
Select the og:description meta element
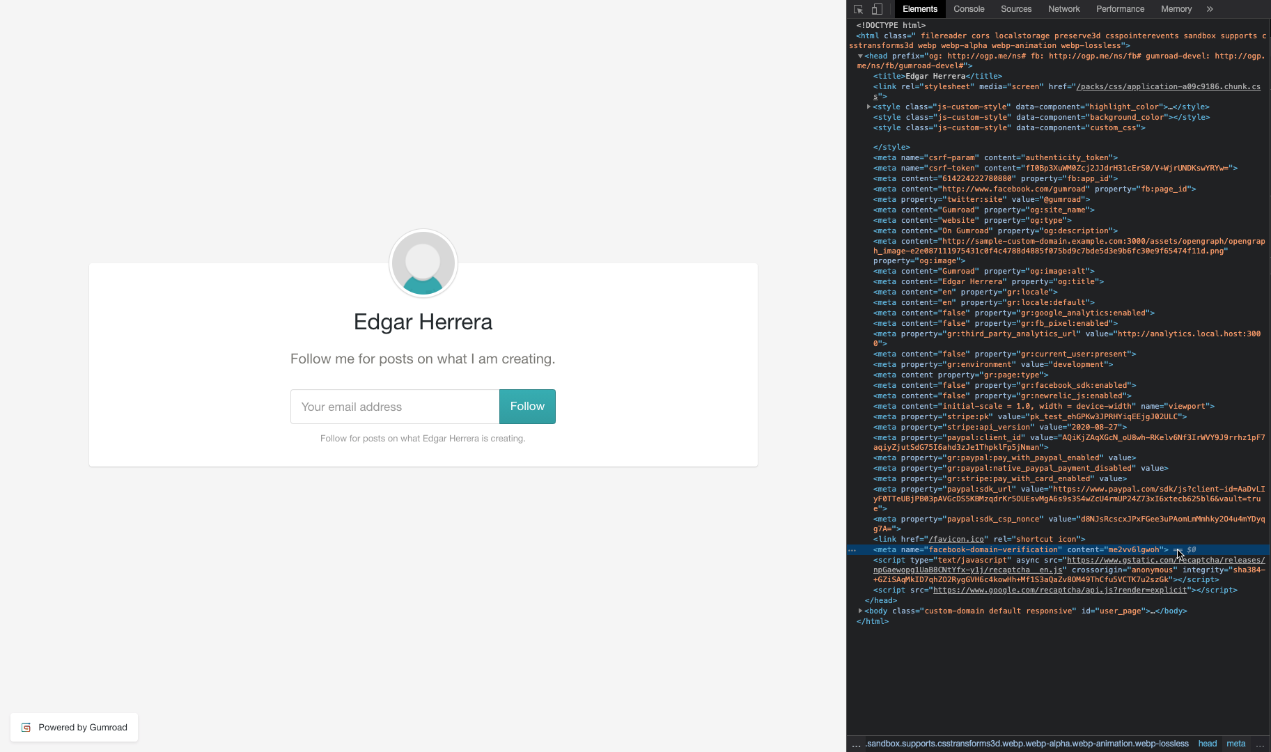coord(995,230)
